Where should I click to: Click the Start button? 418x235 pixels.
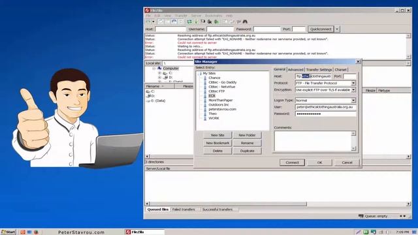coord(8,232)
